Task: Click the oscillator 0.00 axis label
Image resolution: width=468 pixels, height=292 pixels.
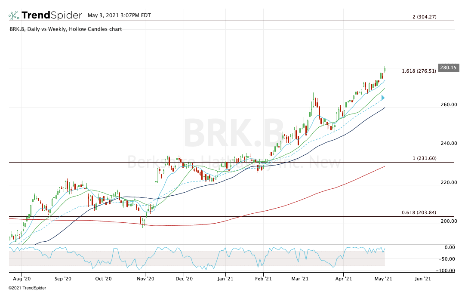Action: [450, 248]
